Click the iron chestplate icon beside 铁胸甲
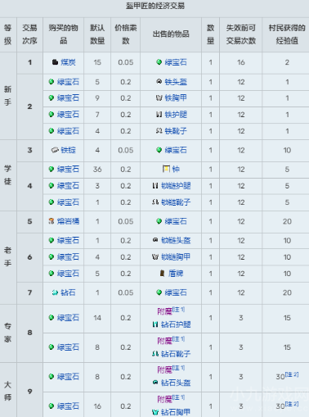The image size is (309, 417). [159, 98]
